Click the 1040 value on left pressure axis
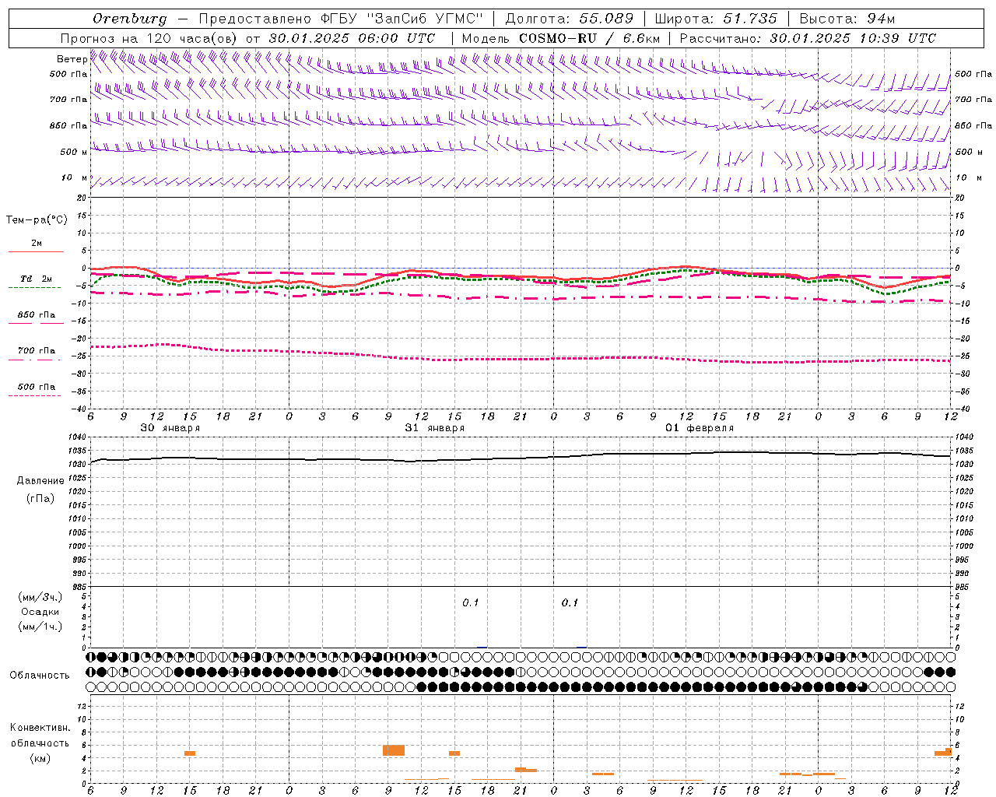This screenshot has height=797, width=996. click(78, 437)
